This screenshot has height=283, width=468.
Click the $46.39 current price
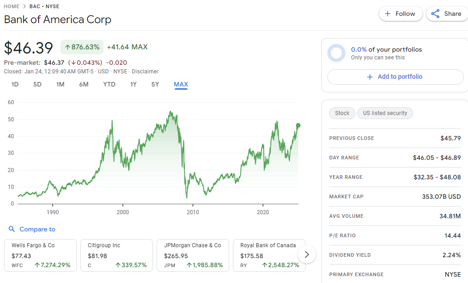pyautogui.click(x=28, y=48)
